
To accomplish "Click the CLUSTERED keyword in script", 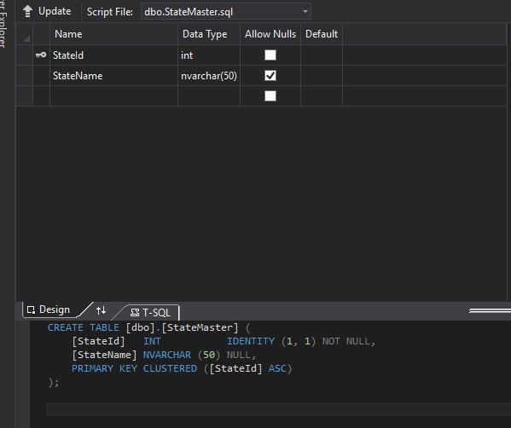I will [x=170, y=368].
